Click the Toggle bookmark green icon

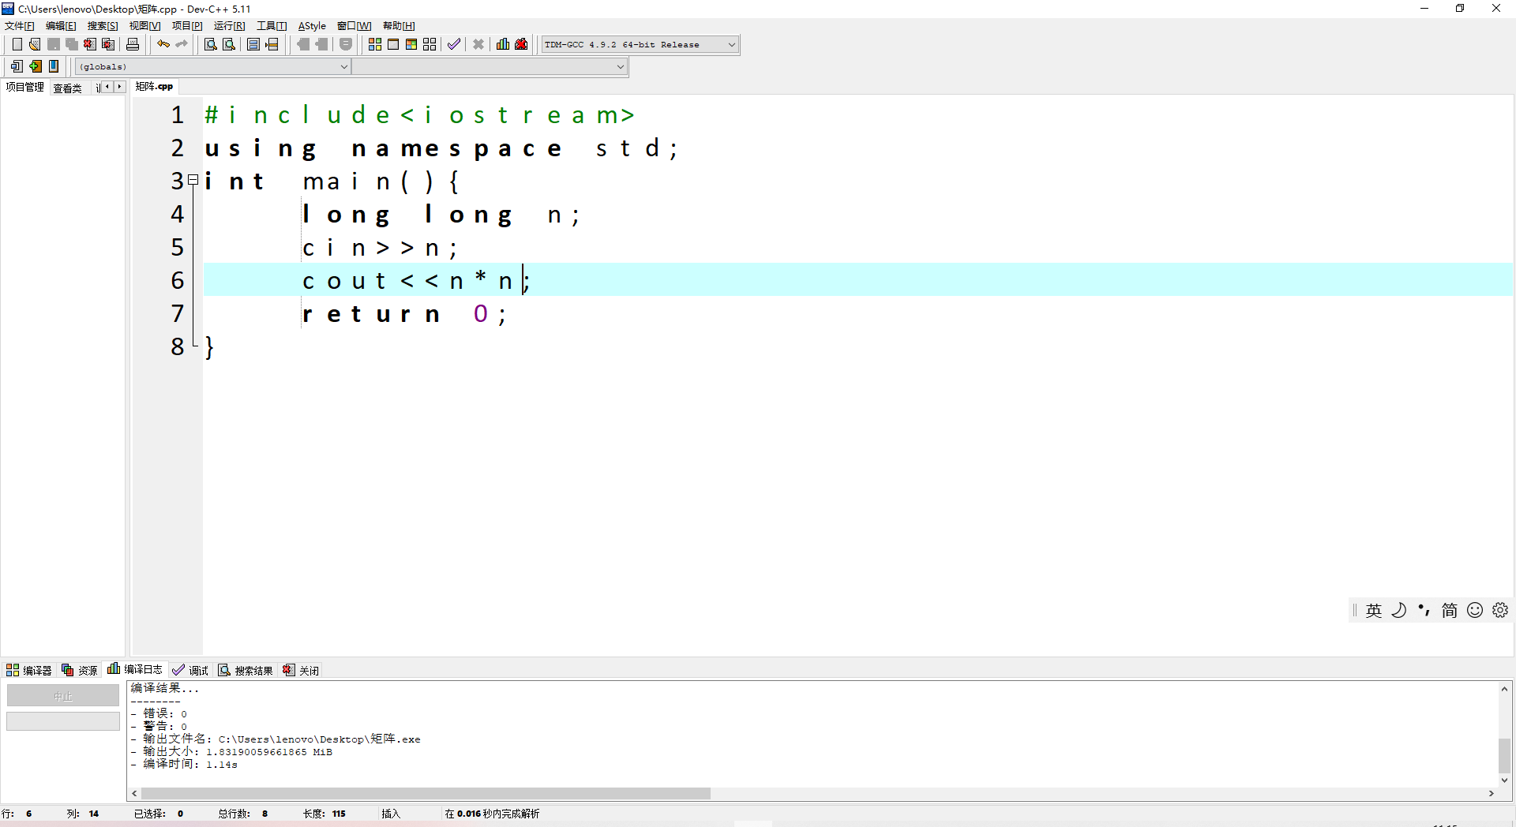tap(36, 66)
